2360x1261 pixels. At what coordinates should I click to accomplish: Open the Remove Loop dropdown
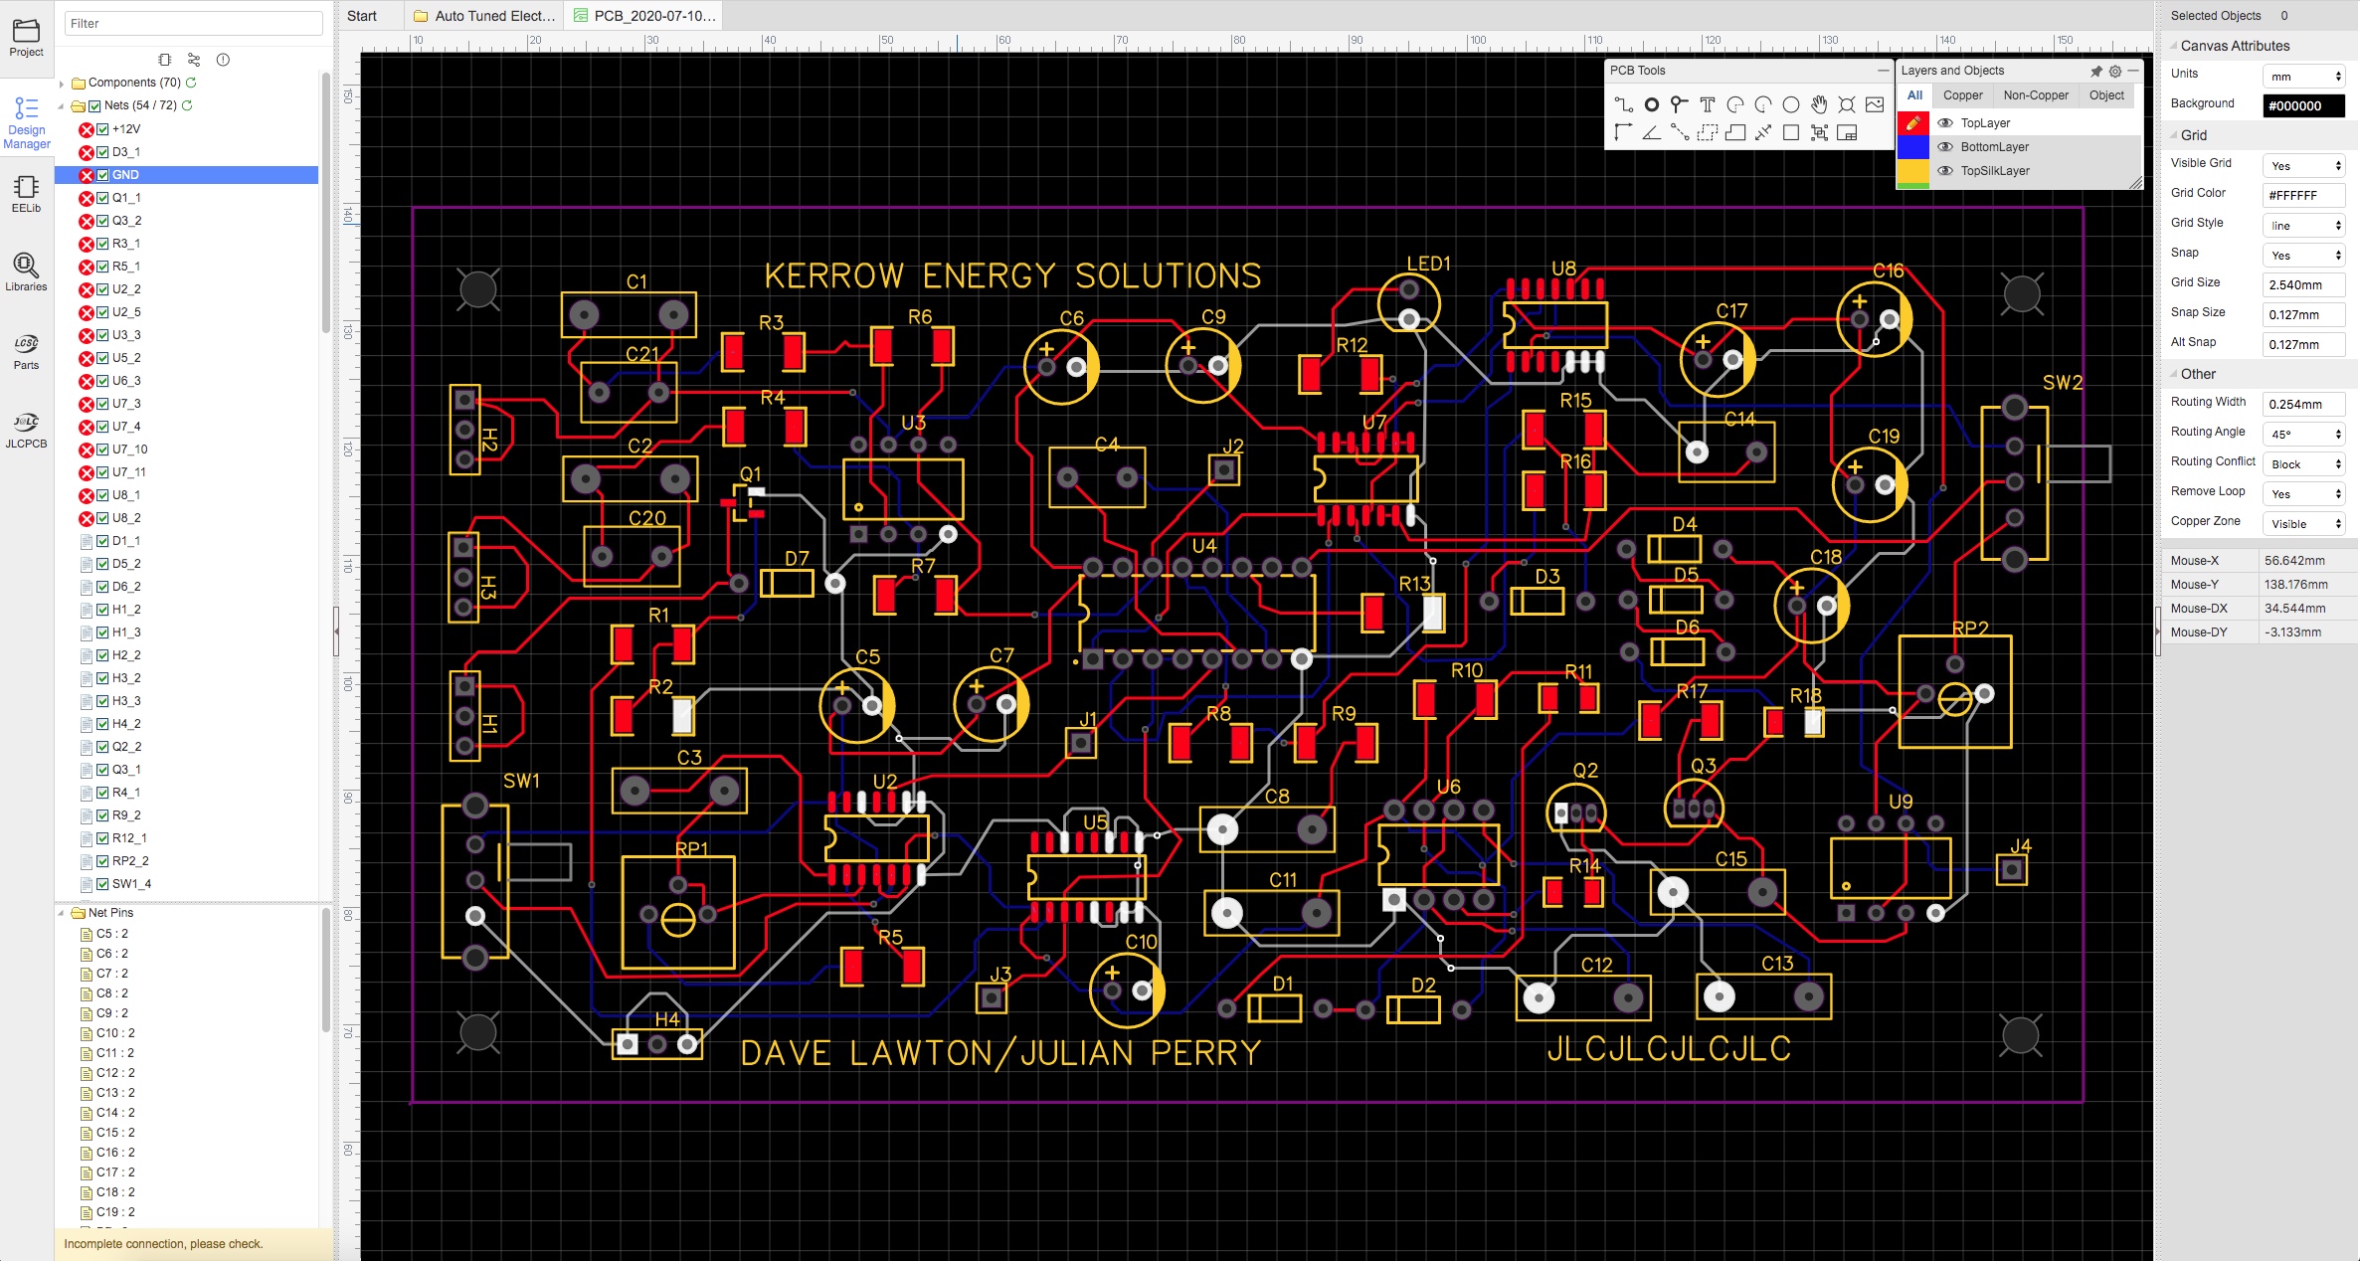coord(2303,493)
